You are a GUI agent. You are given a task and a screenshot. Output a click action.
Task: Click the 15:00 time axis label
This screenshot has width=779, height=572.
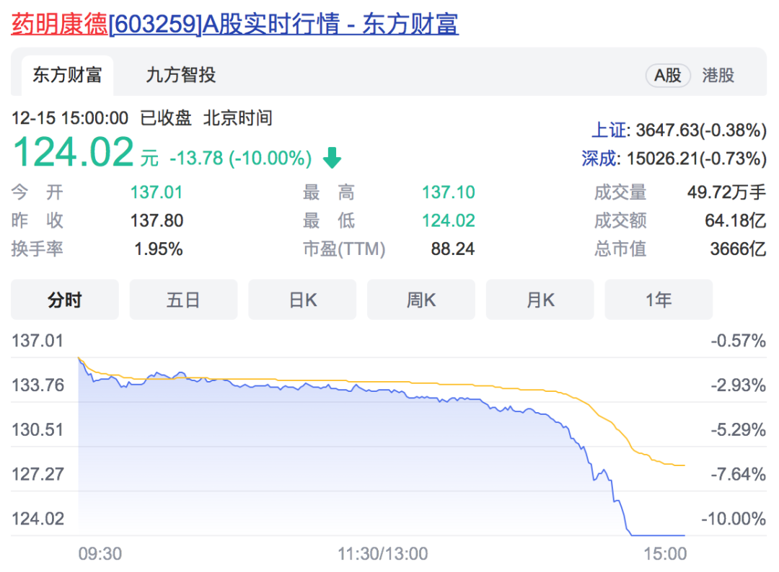(x=665, y=554)
